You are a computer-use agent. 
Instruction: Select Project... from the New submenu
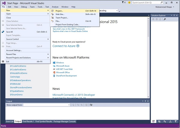point(59,11)
